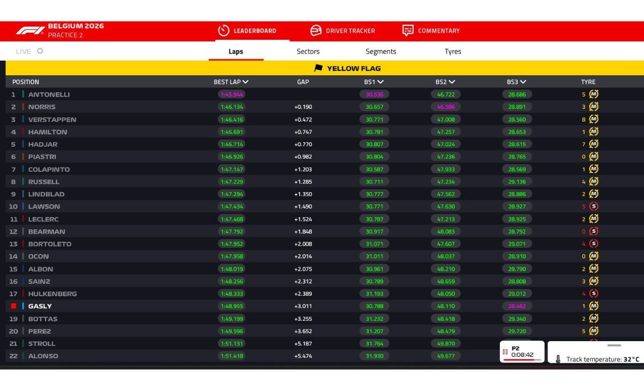The width and height of the screenshot is (644, 391).
Task: Click Antonelli's medium tyre icon
Action: [x=594, y=94]
